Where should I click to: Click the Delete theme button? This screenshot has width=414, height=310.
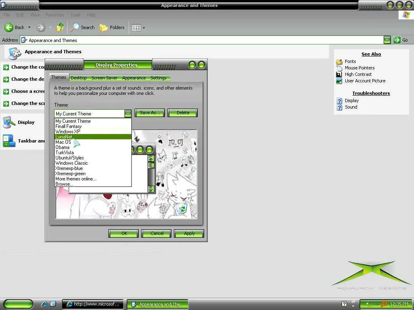pyautogui.click(x=183, y=113)
